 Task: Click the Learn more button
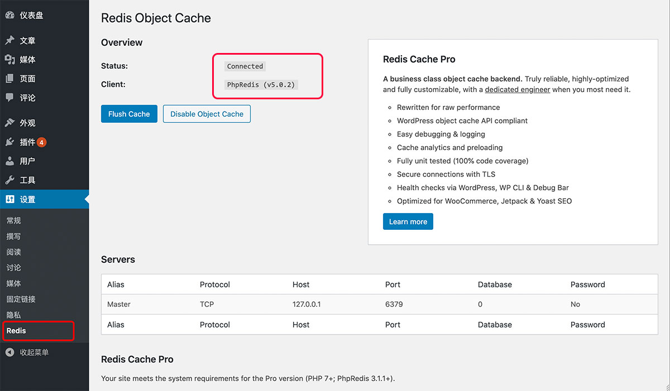coord(408,221)
